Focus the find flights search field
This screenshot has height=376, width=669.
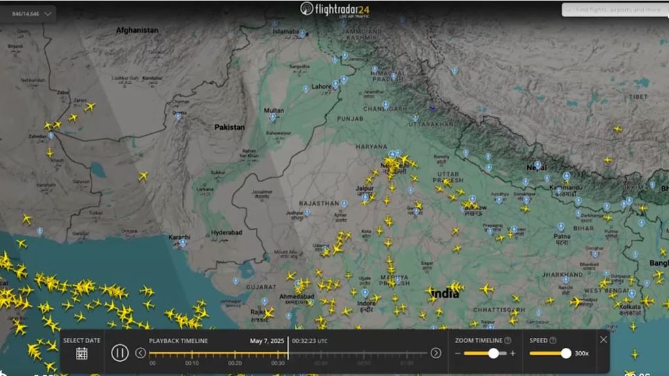614,9
